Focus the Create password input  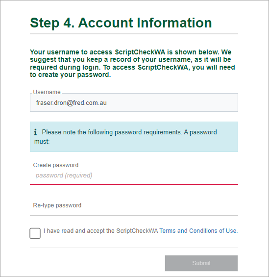pos(134,176)
